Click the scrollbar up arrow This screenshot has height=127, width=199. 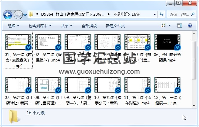(x=194, y=33)
